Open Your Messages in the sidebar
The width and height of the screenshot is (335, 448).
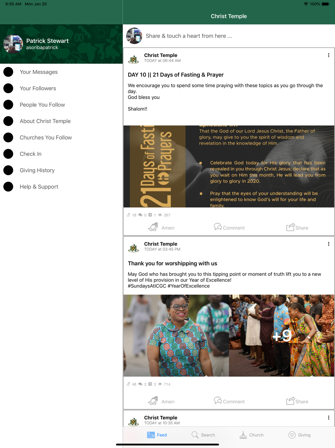(x=61, y=72)
